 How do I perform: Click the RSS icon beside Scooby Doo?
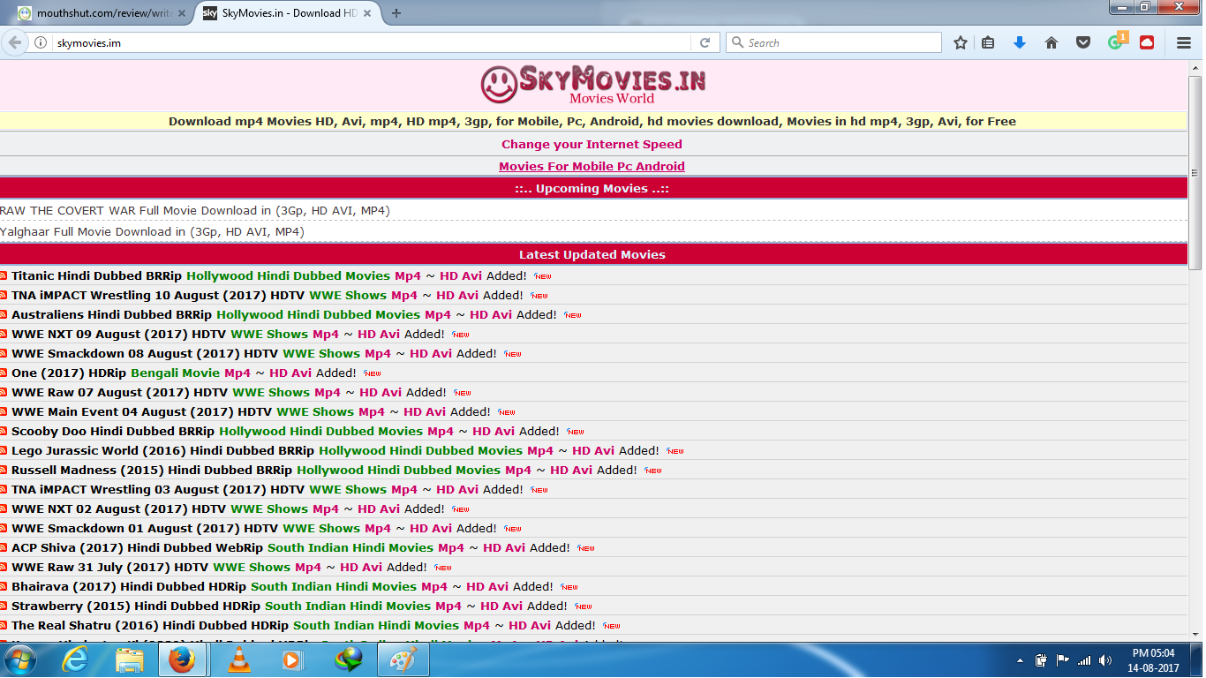coord(4,432)
